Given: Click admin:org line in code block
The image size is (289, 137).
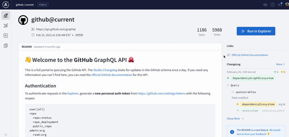Looking at the screenshot, I should [x=37, y=131].
